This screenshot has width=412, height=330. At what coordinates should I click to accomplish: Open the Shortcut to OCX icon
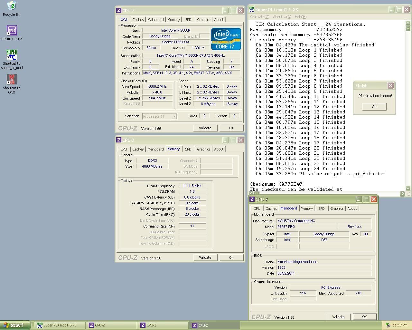point(12,80)
